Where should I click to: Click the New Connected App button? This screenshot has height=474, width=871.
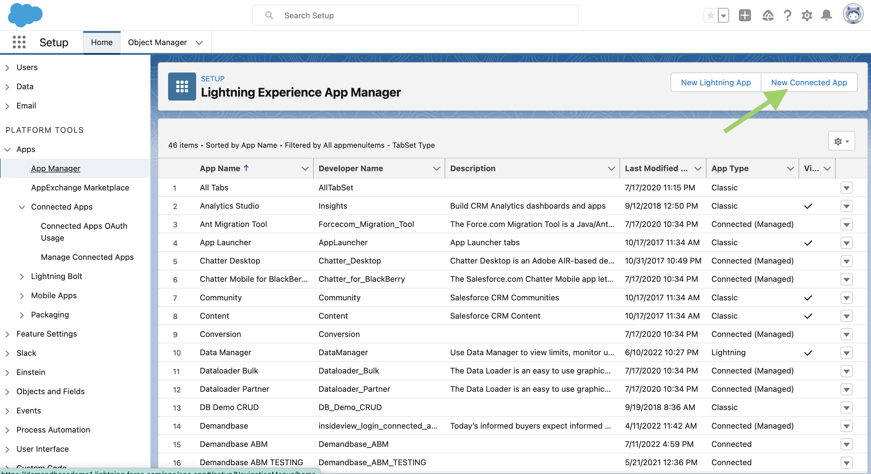[809, 83]
